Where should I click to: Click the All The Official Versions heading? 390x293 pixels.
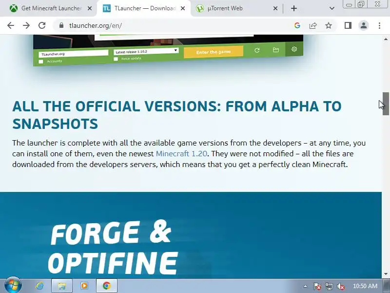coord(177,115)
